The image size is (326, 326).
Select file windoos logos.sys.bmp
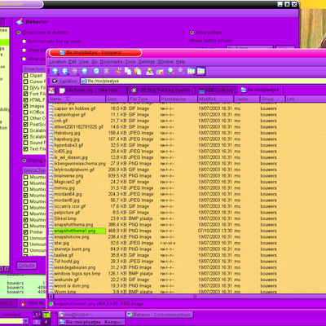click(x=77, y=274)
